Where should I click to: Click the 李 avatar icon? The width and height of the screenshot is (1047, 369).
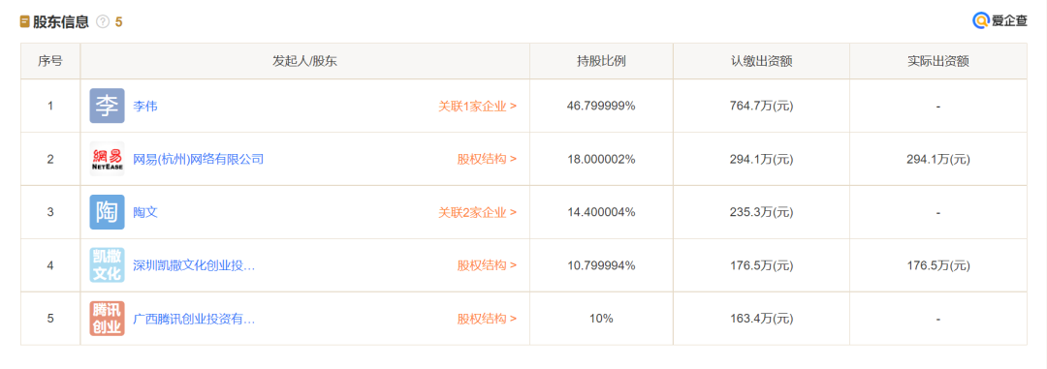(107, 106)
